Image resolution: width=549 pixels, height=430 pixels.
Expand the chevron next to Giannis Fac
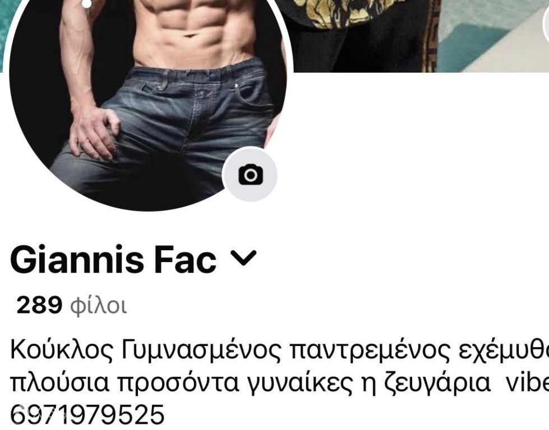click(243, 258)
